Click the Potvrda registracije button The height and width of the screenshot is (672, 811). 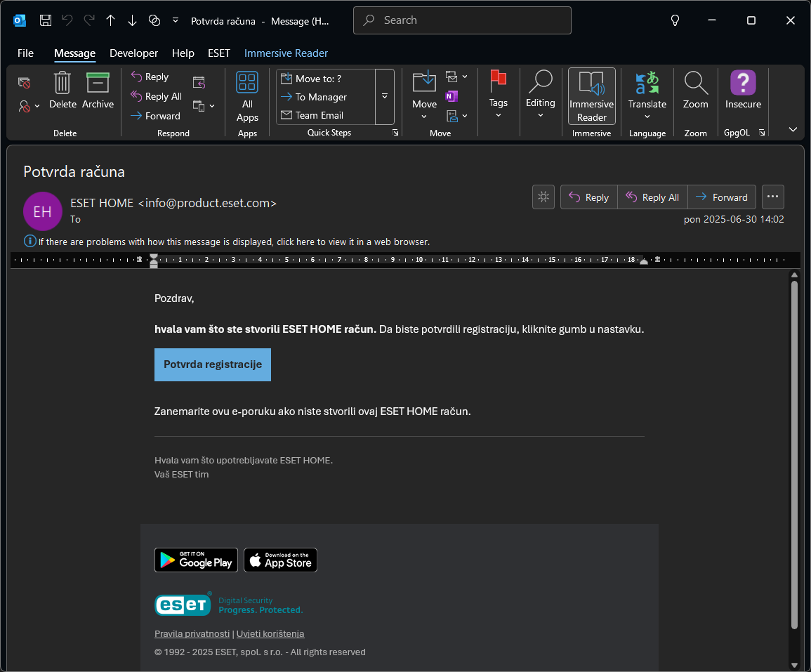point(213,364)
